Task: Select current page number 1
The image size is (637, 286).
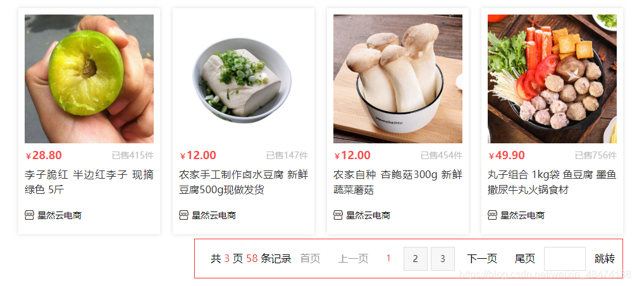Action: (x=388, y=258)
